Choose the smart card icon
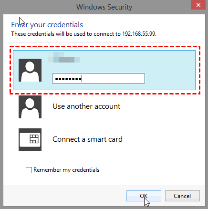Screen dimensions: 208x209 pos(30,140)
